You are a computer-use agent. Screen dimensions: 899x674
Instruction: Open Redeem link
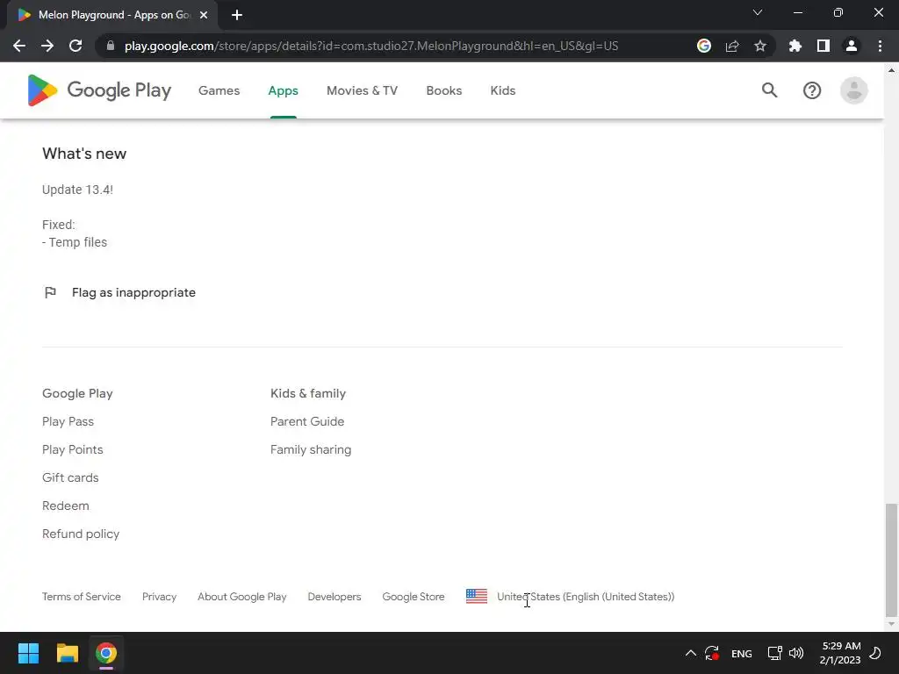coord(65,505)
